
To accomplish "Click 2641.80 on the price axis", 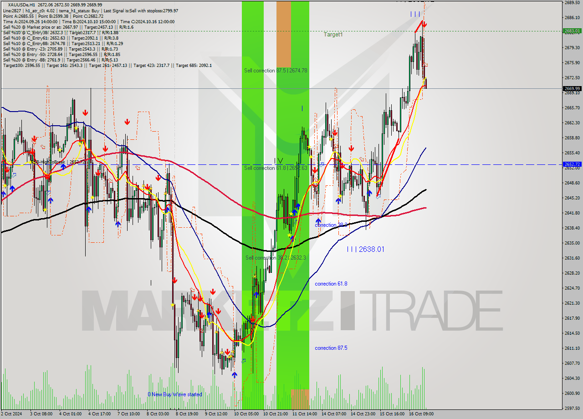I will (x=572, y=213).
